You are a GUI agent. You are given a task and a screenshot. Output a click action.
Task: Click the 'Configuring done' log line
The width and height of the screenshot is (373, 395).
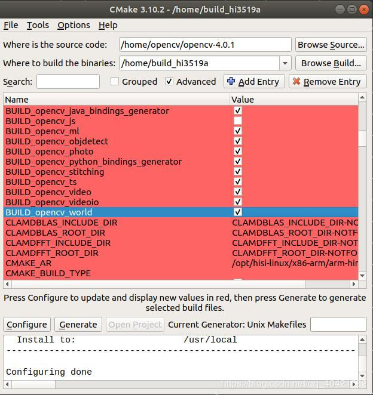pyautogui.click(x=49, y=372)
